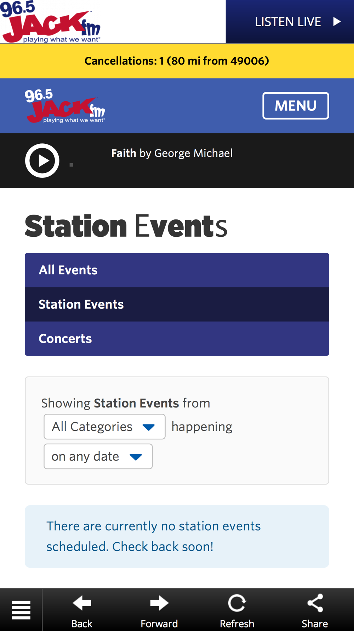Image resolution: width=354 pixels, height=631 pixels.
Task: Switch to the Concerts tab
Action: point(177,339)
